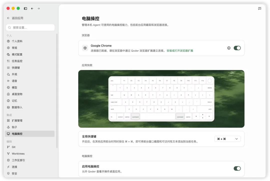Click the 安全 shield icon
This screenshot has height=181, width=270.
[8, 173]
